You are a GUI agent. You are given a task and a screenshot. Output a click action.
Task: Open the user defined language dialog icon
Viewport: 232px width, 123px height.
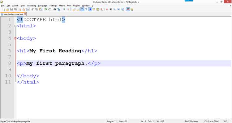(x=94, y=9)
